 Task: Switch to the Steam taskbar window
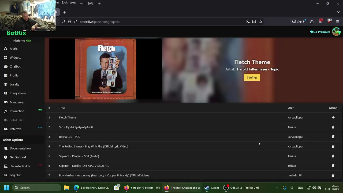211,188
